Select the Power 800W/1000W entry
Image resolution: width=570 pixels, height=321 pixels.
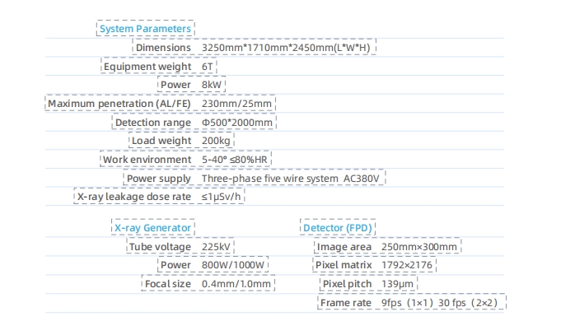(213, 264)
